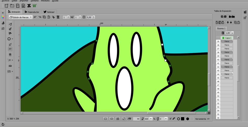Screen dimensions: 248x127
Task: Open the pen properties sidebar icon
Action: 3,23
